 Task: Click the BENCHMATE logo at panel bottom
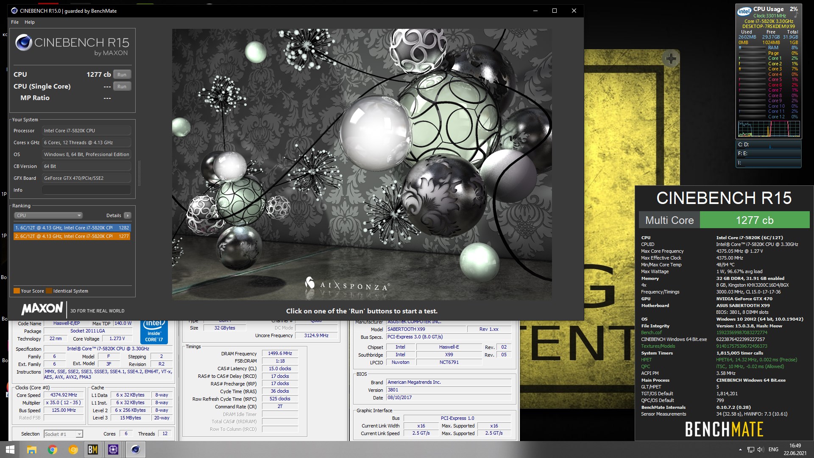click(724, 430)
